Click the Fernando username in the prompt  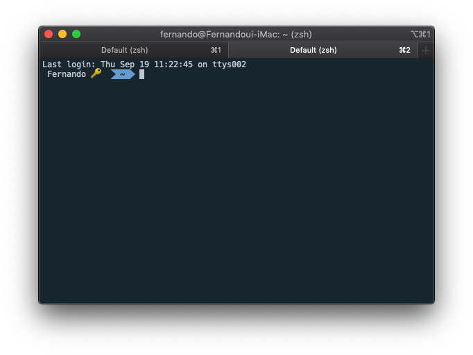pos(67,74)
